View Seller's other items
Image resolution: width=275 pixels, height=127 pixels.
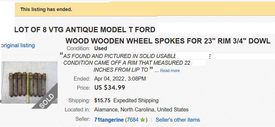click(x=178, y=120)
